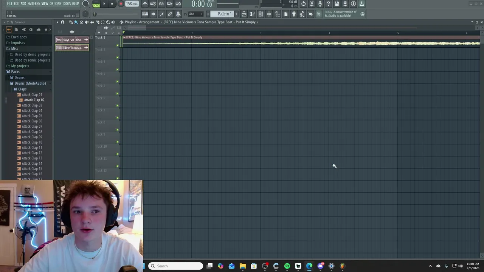The image size is (484, 272).
Task: Open the Line snap dropdown
Action: point(196,14)
